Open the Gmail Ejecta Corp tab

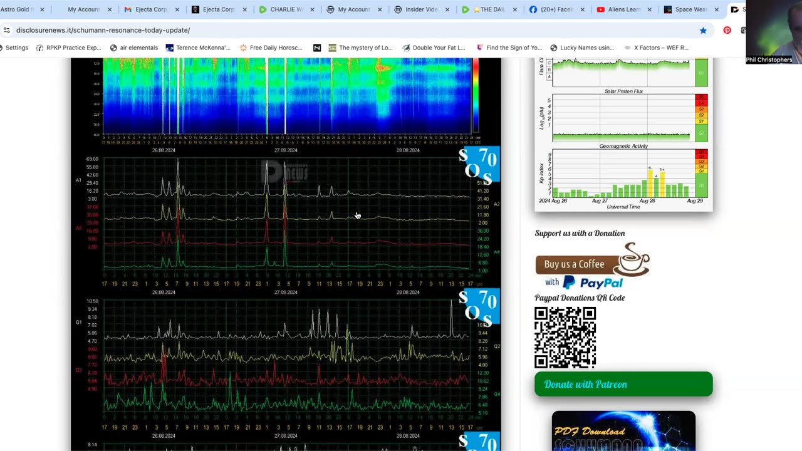(145, 9)
